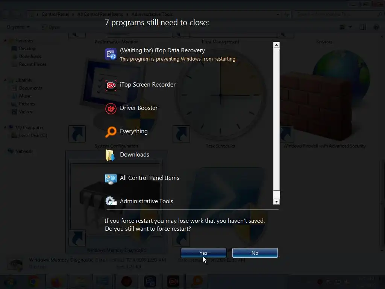385x289 pixels.
Task: Toggle the preview pane icon in Explorer toolbar
Action: click(x=363, y=27)
